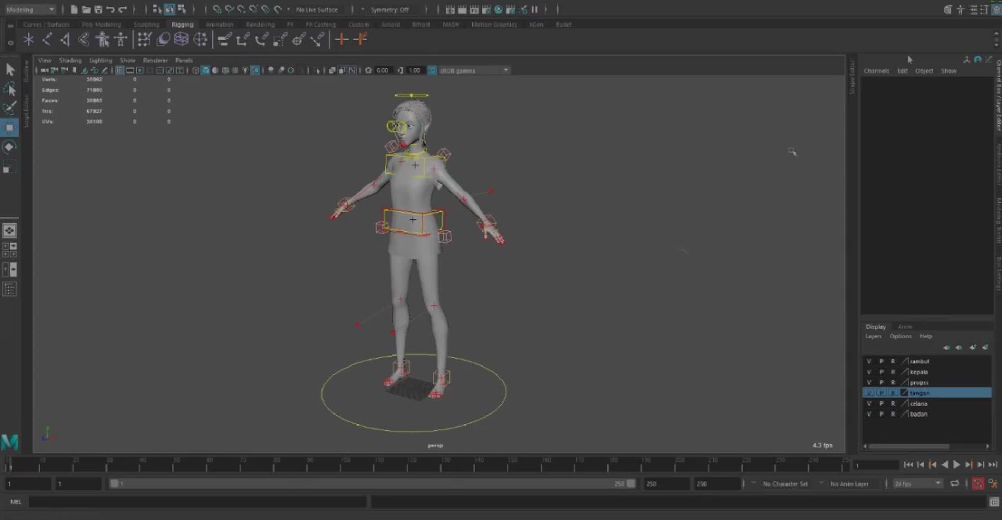Switch to the Animation shelf tab
Image resolution: width=1002 pixels, height=520 pixels.
coord(219,25)
